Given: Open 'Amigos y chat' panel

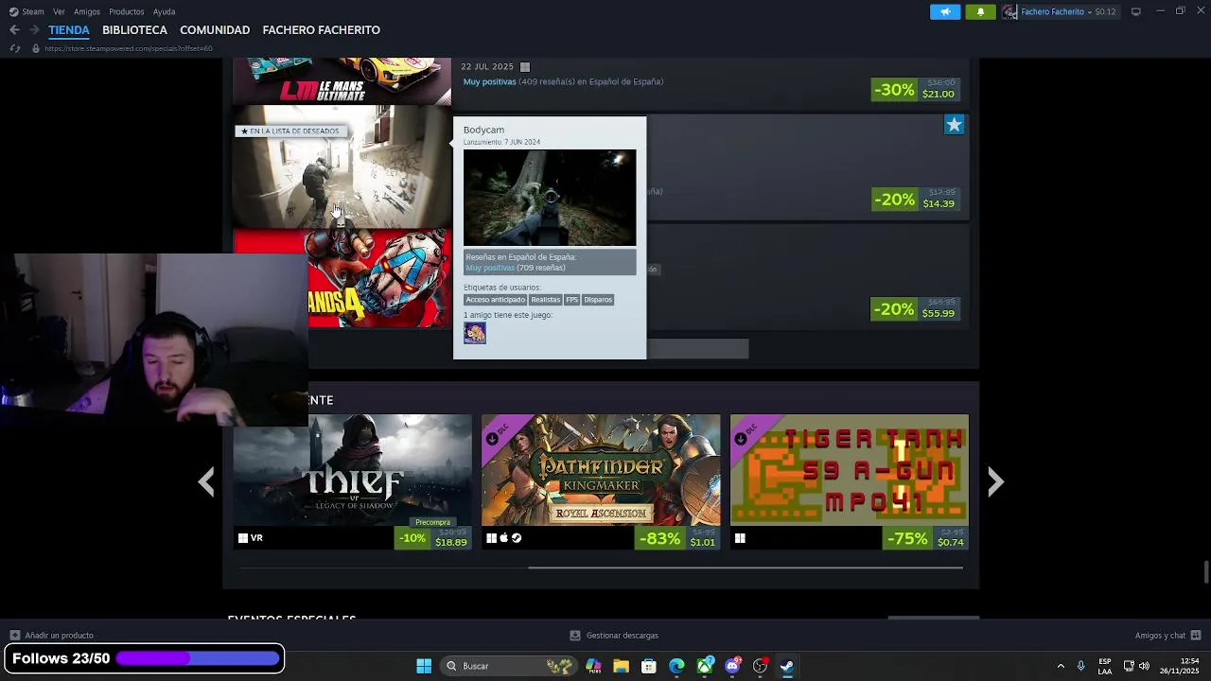Looking at the screenshot, I should coord(1167,636).
